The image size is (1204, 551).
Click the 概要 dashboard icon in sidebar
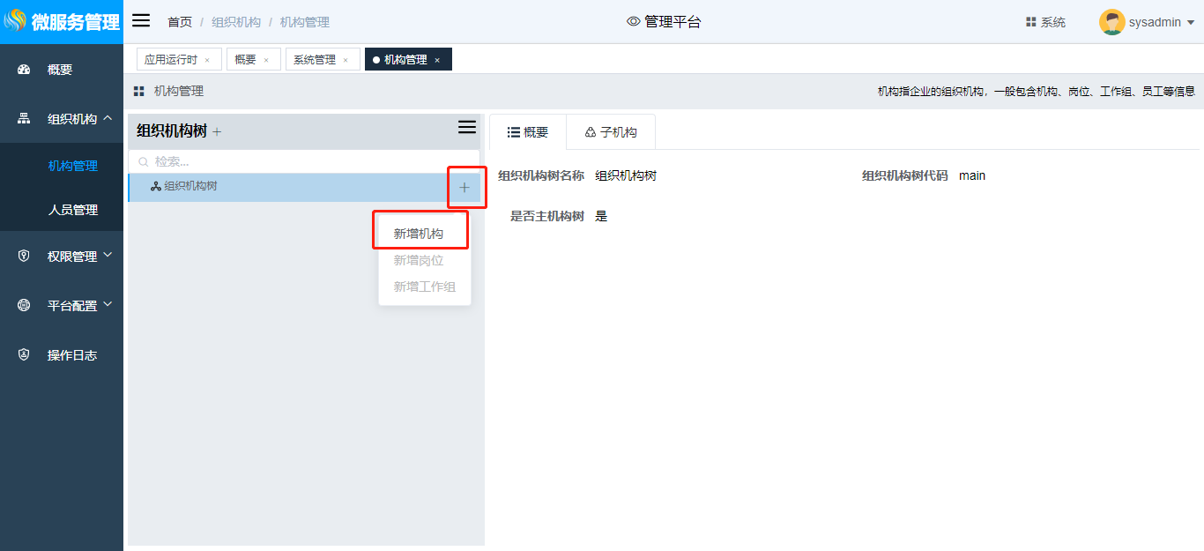point(25,70)
